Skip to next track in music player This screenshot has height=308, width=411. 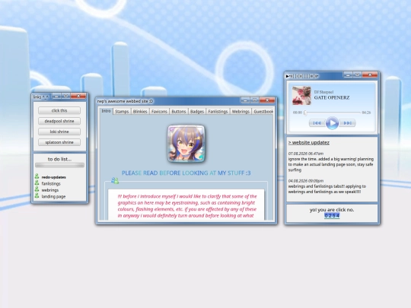point(347,123)
